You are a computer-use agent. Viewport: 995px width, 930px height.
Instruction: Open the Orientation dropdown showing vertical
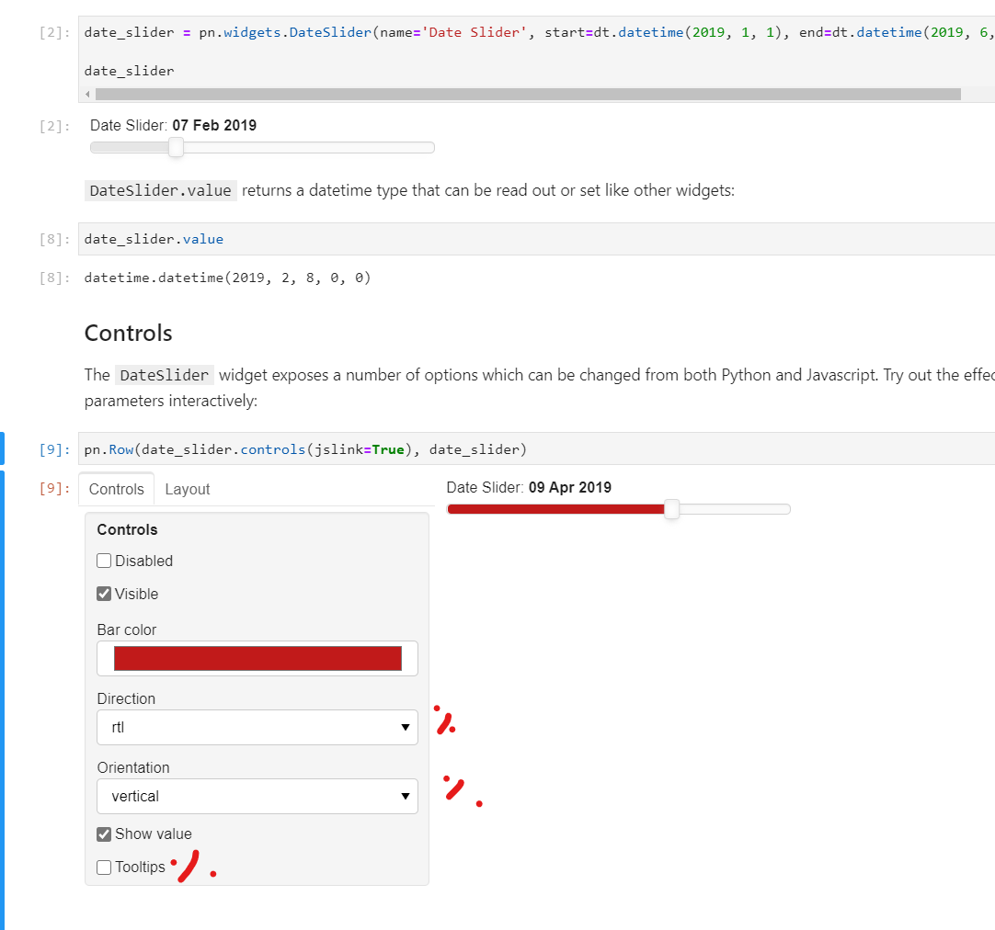[x=257, y=796]
